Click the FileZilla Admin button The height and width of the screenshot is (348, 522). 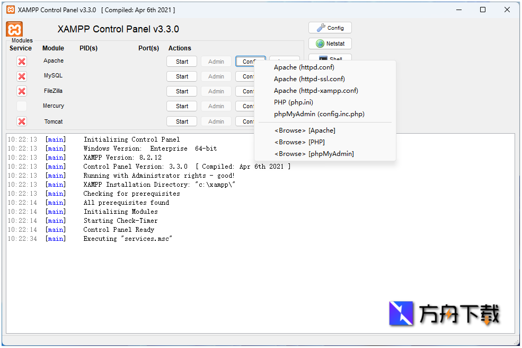coord(216,91)
